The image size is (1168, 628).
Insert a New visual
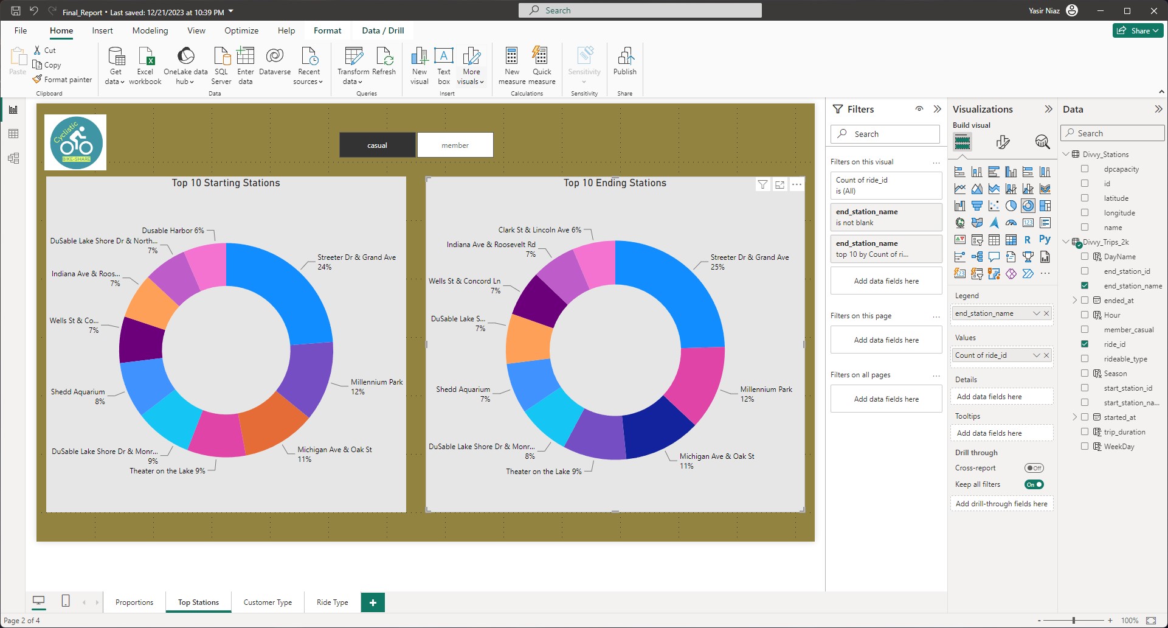420,66
